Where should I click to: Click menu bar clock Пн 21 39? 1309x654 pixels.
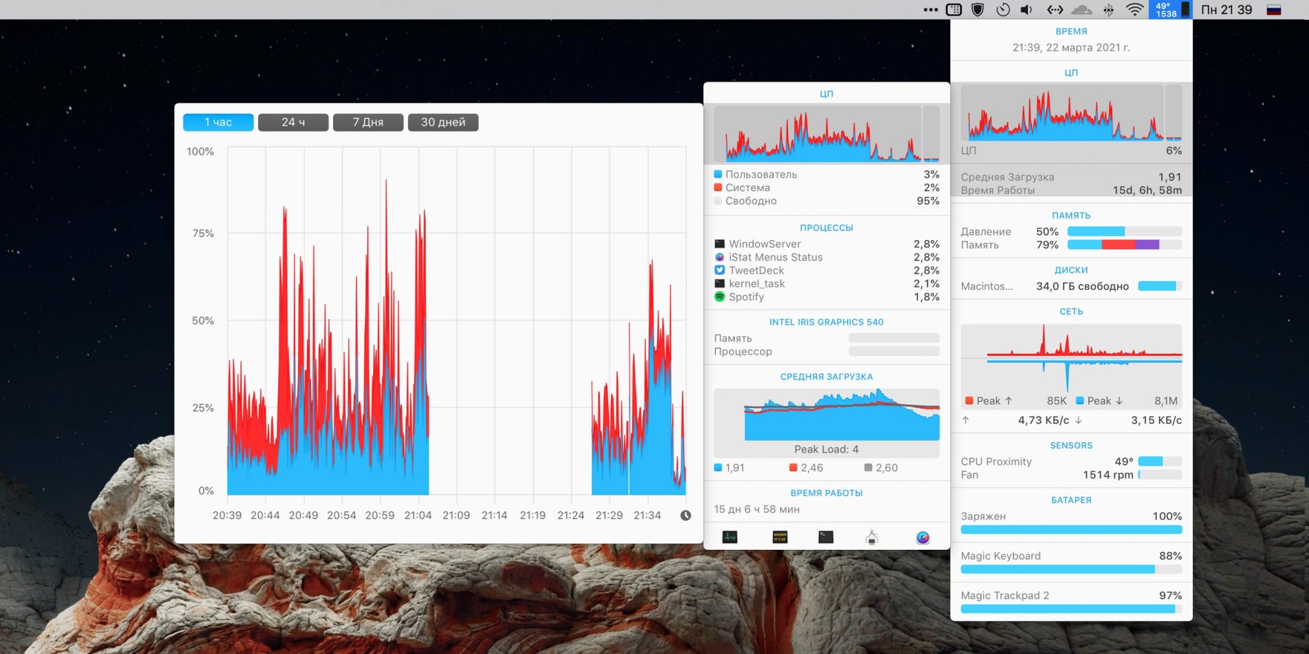(1227, 10)
